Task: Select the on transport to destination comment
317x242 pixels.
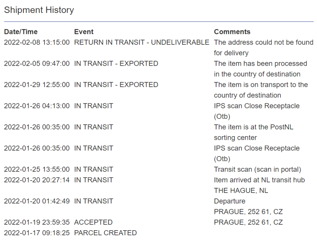Action: [x=261, y=90]
